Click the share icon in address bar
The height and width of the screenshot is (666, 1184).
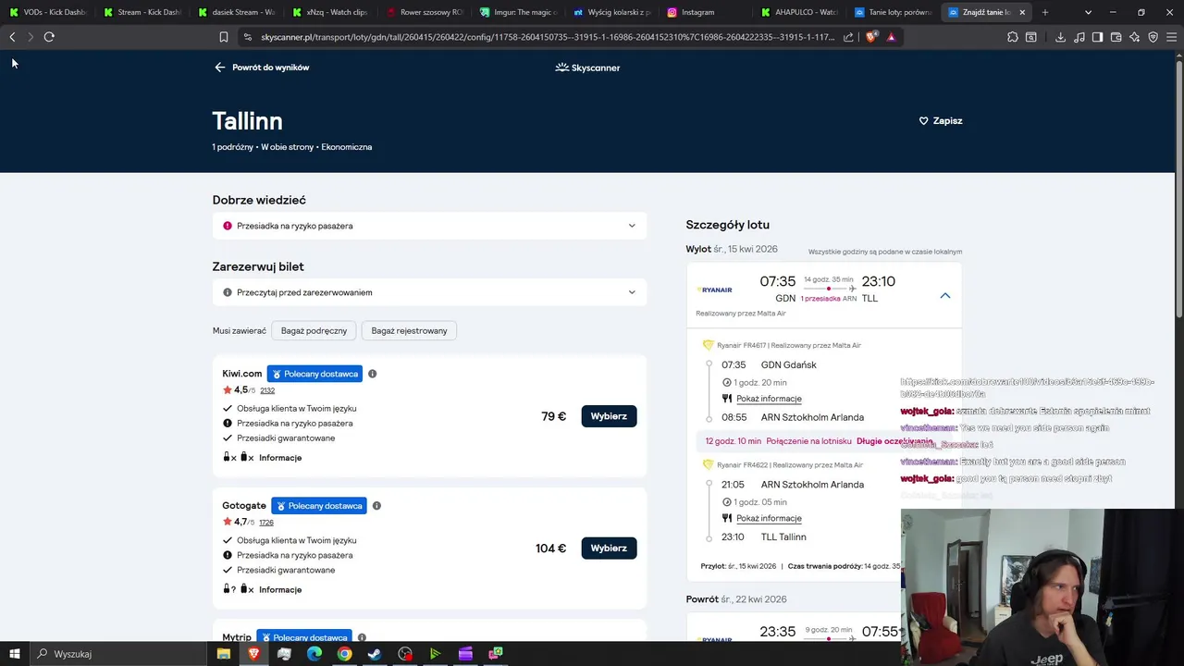pyautogui.click(x=848, y=37)
